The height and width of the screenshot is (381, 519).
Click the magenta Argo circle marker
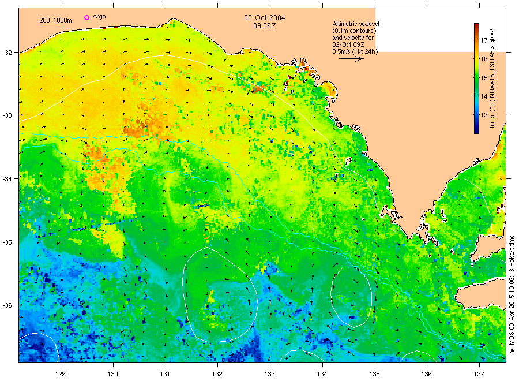[86, 17]
